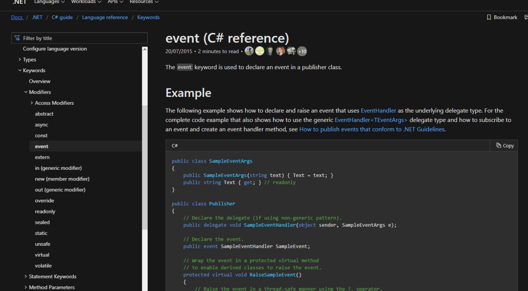Open the override keyword page
Viewport: 528px width, 291px height.
tap(45, 200)
